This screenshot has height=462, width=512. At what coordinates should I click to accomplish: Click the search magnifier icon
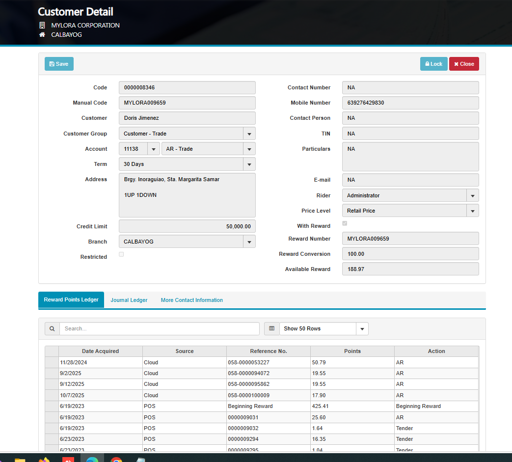(x=52, y=328)
